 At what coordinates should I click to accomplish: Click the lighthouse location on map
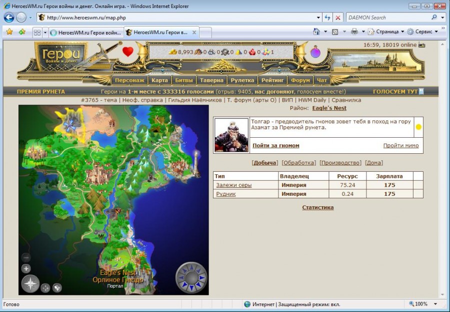196,162
